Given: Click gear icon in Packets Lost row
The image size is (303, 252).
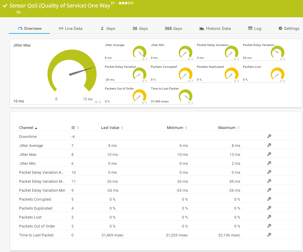Looking at the screenshot, I should (269, 217).
